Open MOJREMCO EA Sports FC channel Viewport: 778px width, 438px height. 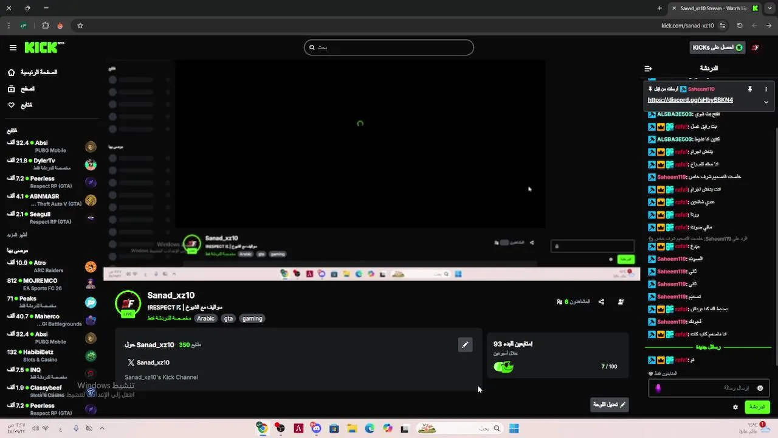pos(51,284)
